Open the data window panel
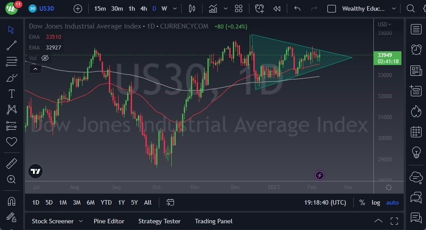This screenshot has width=426, height=230. pos(416,90)
